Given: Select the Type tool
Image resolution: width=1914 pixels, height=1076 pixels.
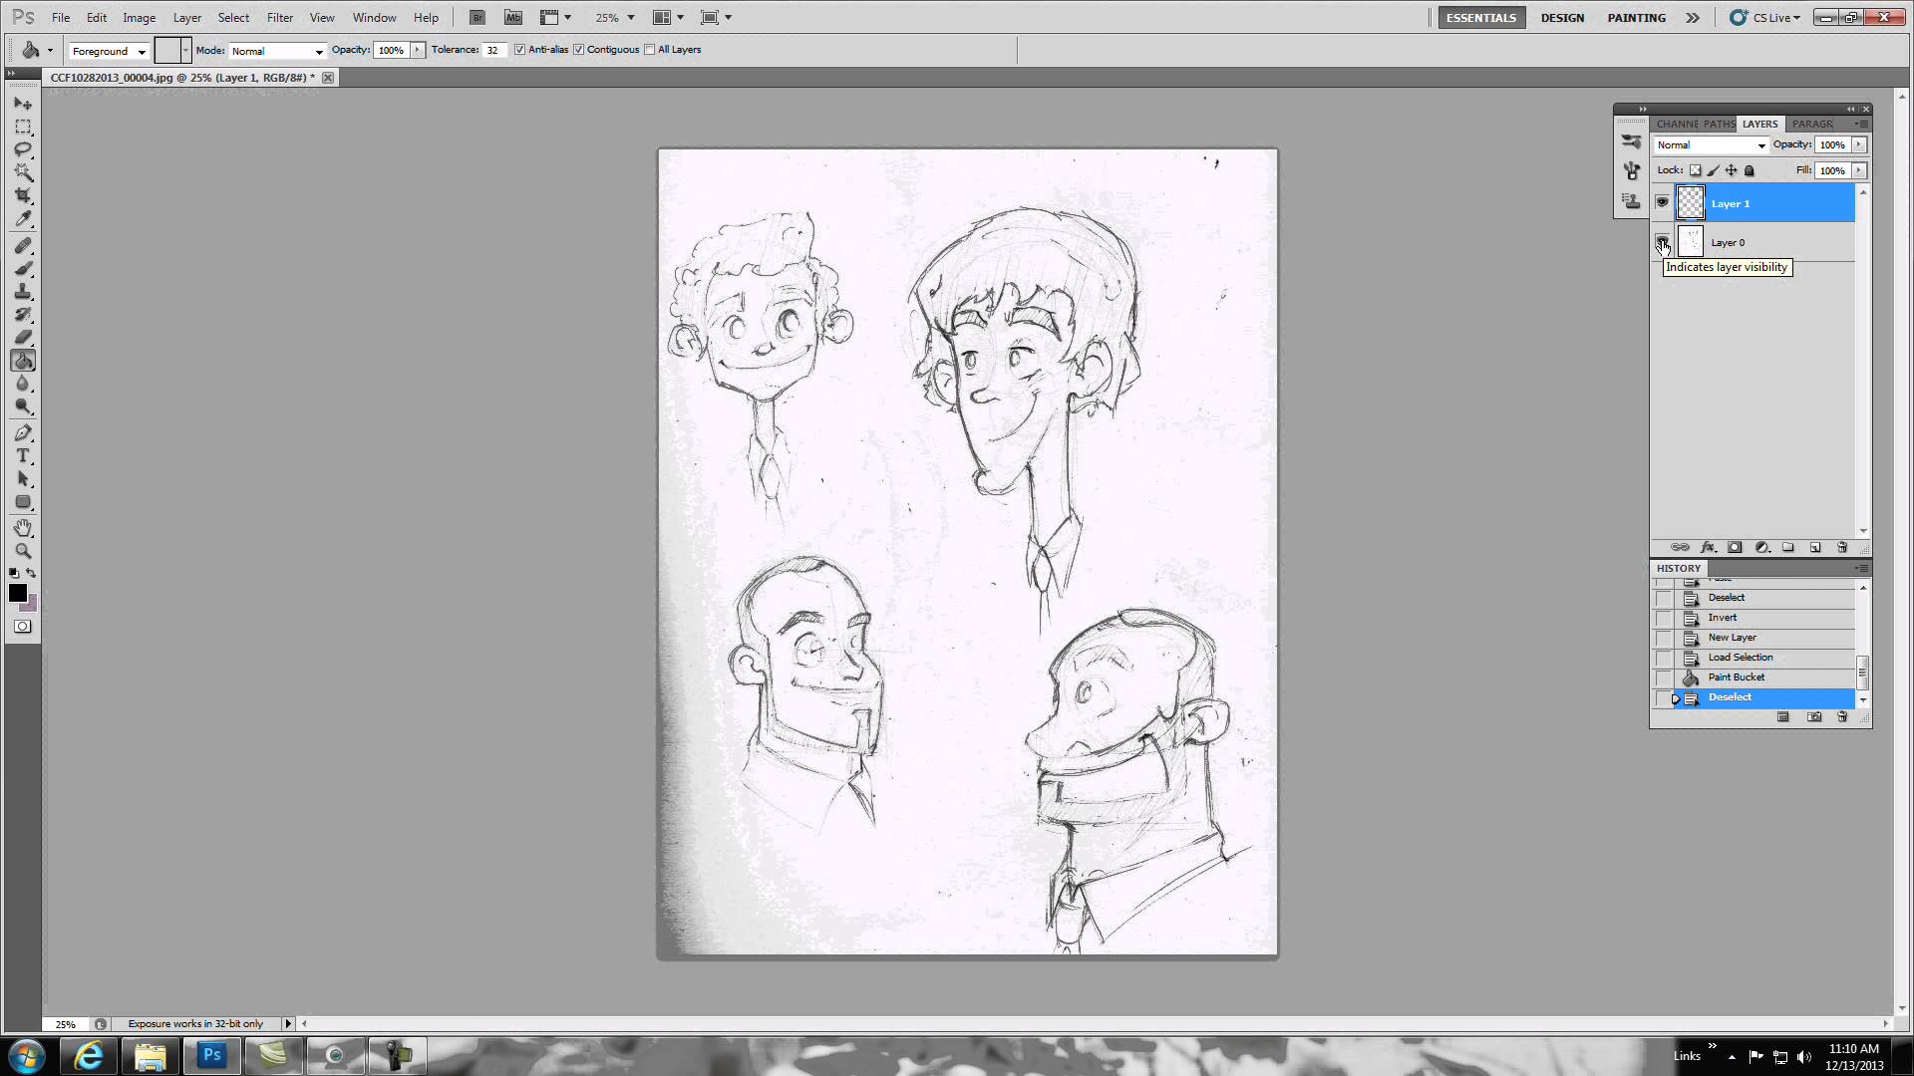Looking at the screenshot, I should click(x=24, y=456).
